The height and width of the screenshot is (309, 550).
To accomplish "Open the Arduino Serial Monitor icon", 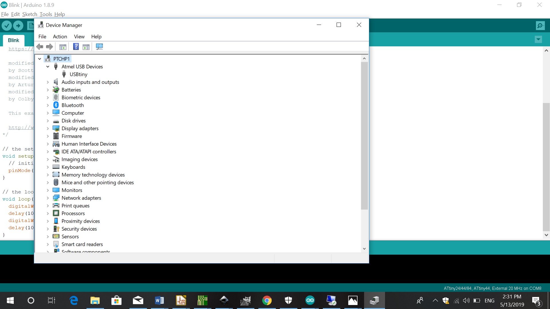I will pos(540,26).
